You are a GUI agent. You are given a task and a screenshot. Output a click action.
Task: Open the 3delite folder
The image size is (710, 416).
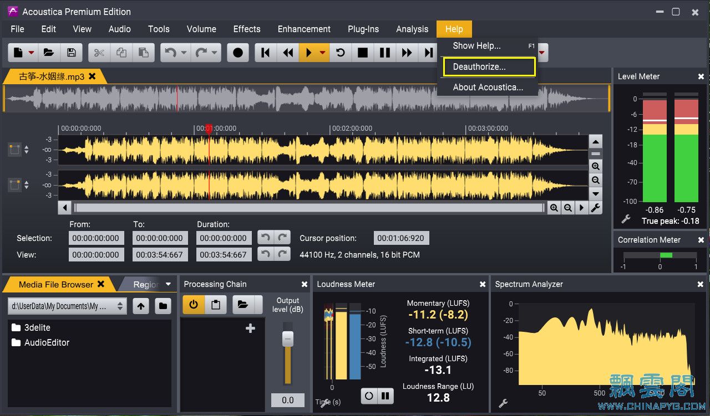(x=31, y=327)
